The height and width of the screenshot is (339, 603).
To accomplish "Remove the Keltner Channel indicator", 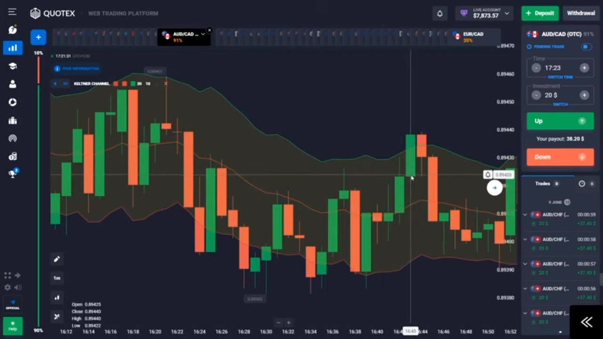I will tap(166, 84).
